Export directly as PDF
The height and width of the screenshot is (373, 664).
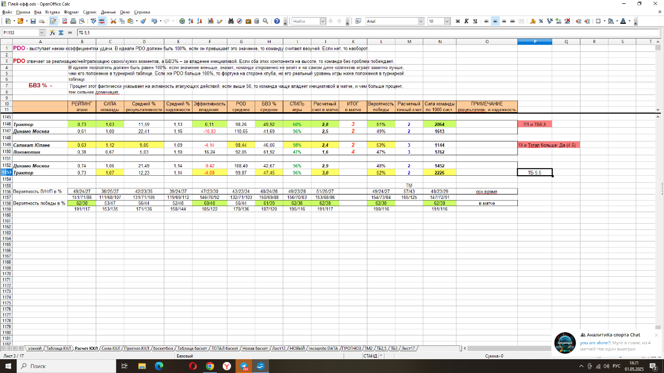[65, 21]
